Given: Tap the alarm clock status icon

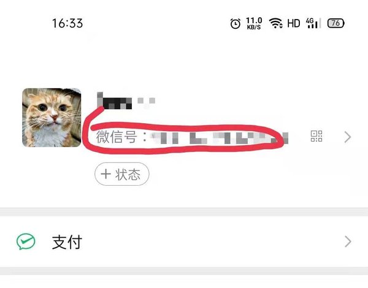Looking at the screenshot, I should click(236, 23).
